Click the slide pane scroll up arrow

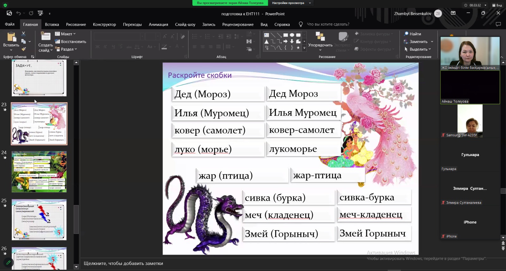pos(76,63)
